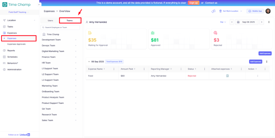The height and width of the screenshot is (138, 275).
Task: Go to next day arrow
Action: pyautogui.click(x=262, y=22)
